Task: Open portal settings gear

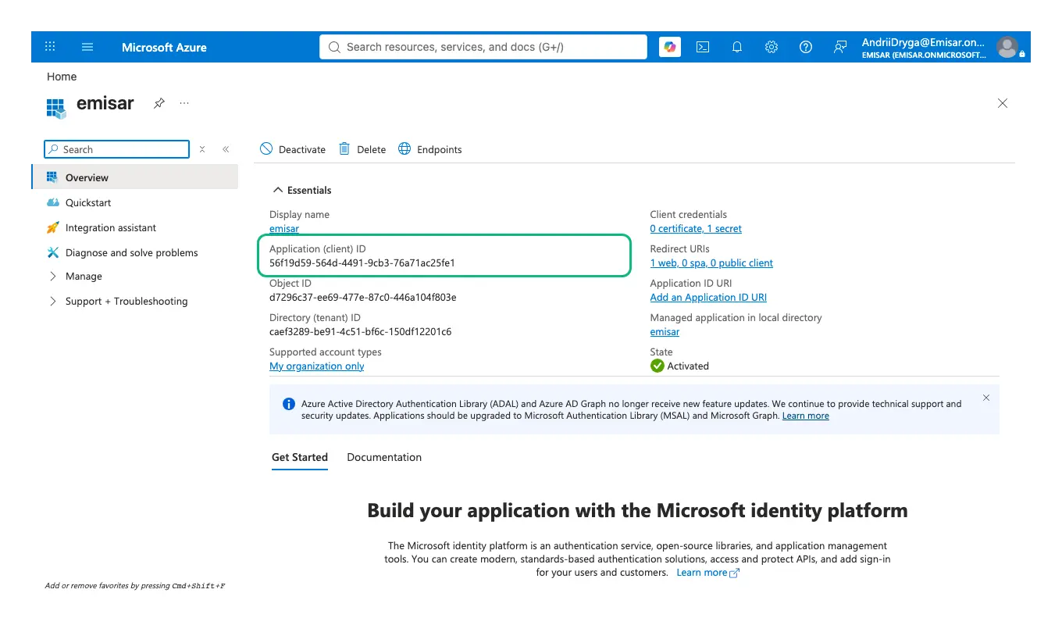Action: [772, 47]
